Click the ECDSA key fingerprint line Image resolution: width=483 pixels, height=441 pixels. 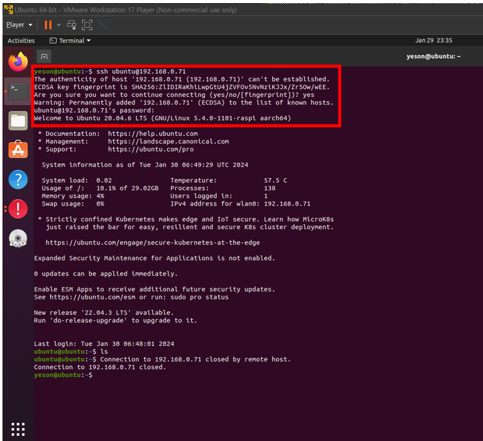pyautogui.click(x=182, y=87)
